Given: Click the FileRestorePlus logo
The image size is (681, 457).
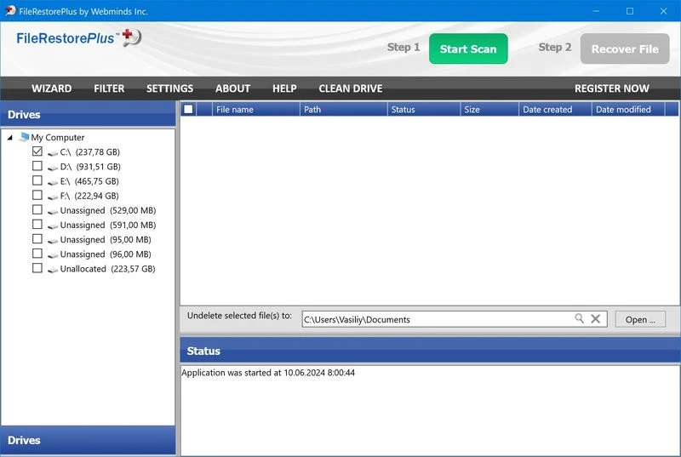Looking at the screenshot, I should click(78, 38).
